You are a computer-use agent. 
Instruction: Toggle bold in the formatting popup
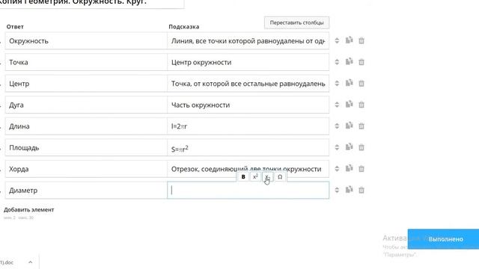243,177
